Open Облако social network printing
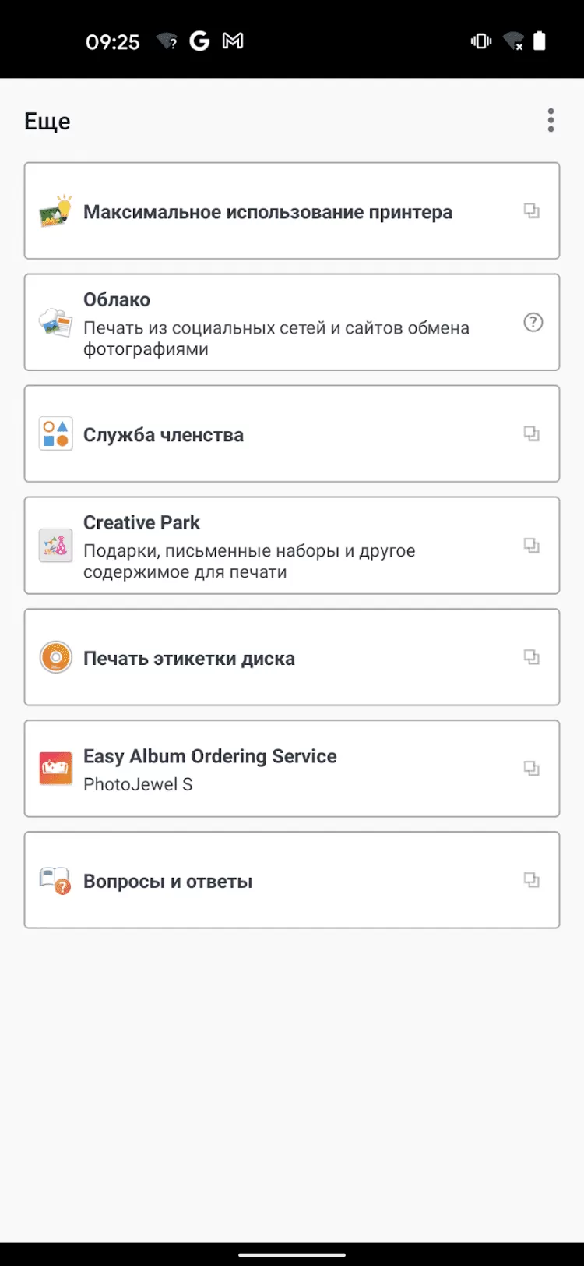This screenshot has width=584, height=1266. tap(276, 327)
